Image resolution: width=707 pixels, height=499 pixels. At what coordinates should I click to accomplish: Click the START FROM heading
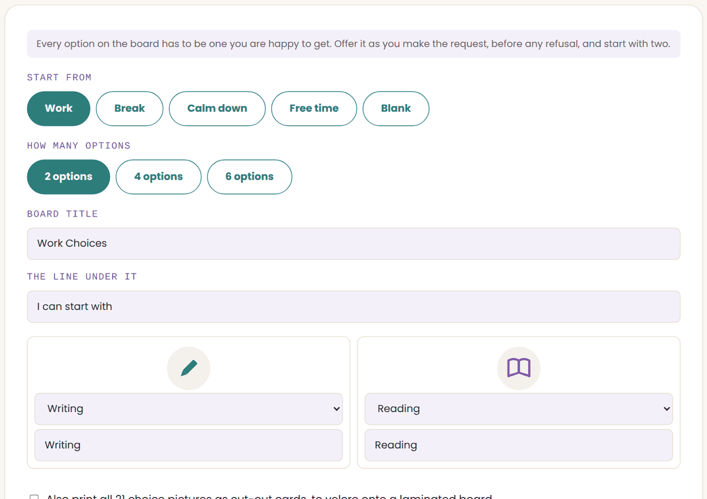point(59,77)
